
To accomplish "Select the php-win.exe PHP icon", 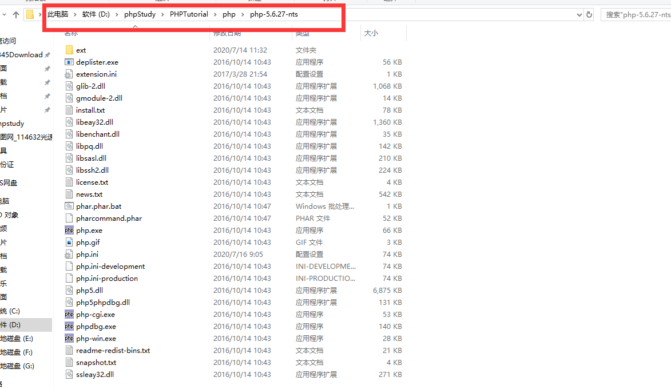I will pos(69,338).
